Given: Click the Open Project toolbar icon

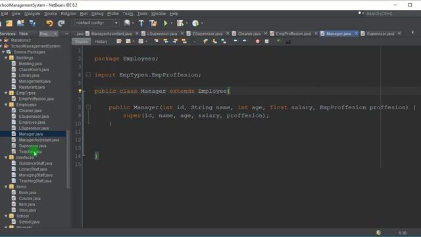Looking at the screenshot, I should point(20,24).
